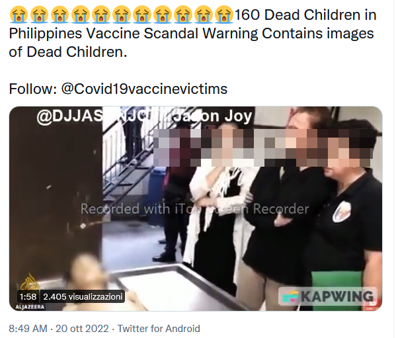Screen dimensions: 396x338
Task: Click the '@DJJAS' watermark text in the video
Action: click(x=70, y=116)
